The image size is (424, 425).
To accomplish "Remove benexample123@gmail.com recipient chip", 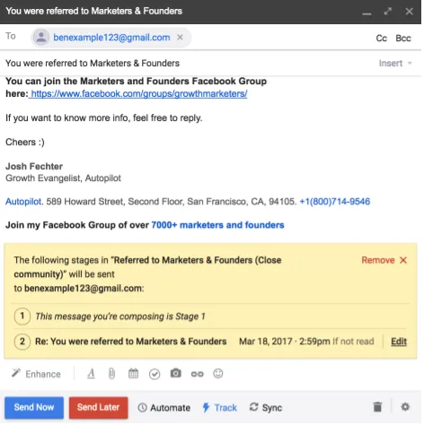I will [x=180, y=38].
